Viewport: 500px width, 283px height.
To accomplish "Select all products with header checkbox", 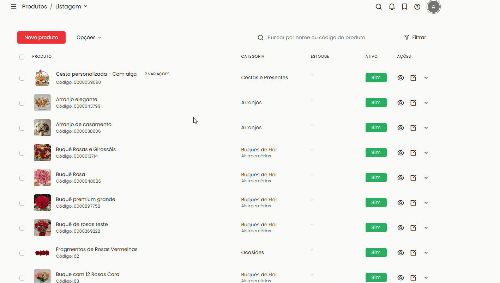I will (x=22, y=57).
